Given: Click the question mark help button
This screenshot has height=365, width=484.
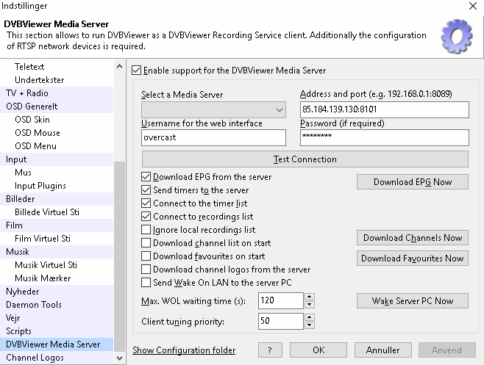Looking at the screenshot, I should [x=270, y=350].
